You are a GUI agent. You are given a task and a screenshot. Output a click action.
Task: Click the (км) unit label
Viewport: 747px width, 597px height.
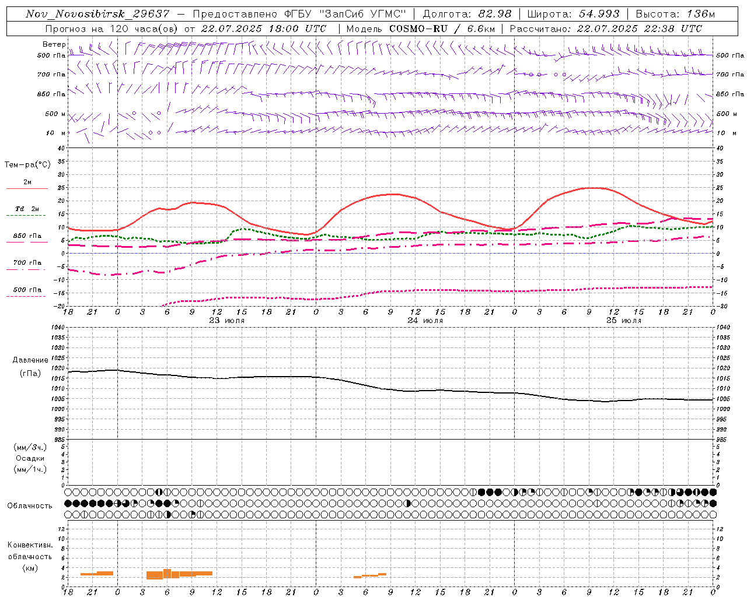click(30, 568)
